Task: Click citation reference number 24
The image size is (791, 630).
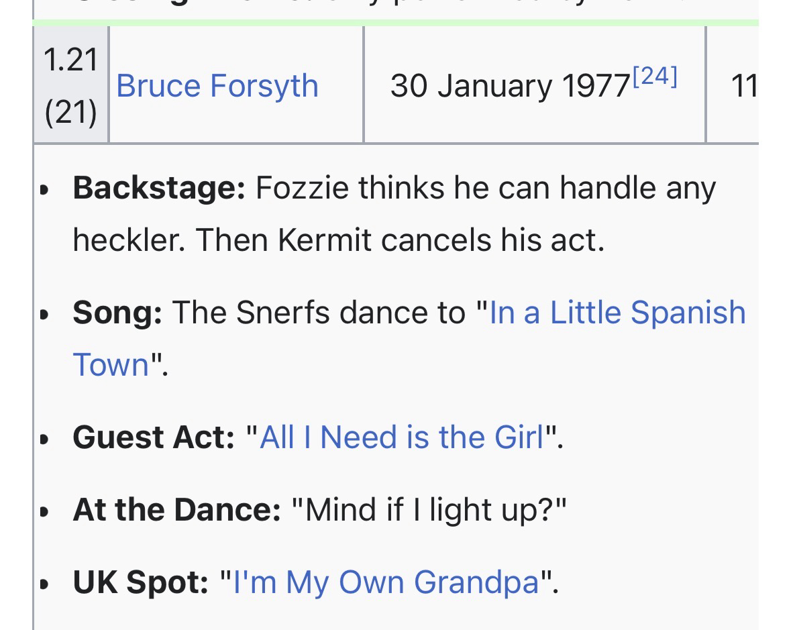Action: tap(654, 77)
